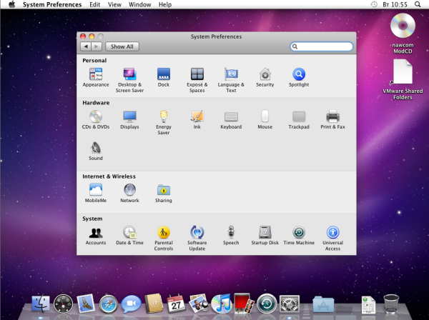
Task: Launch Address Book from the Dock
Action: pos(154,304)
